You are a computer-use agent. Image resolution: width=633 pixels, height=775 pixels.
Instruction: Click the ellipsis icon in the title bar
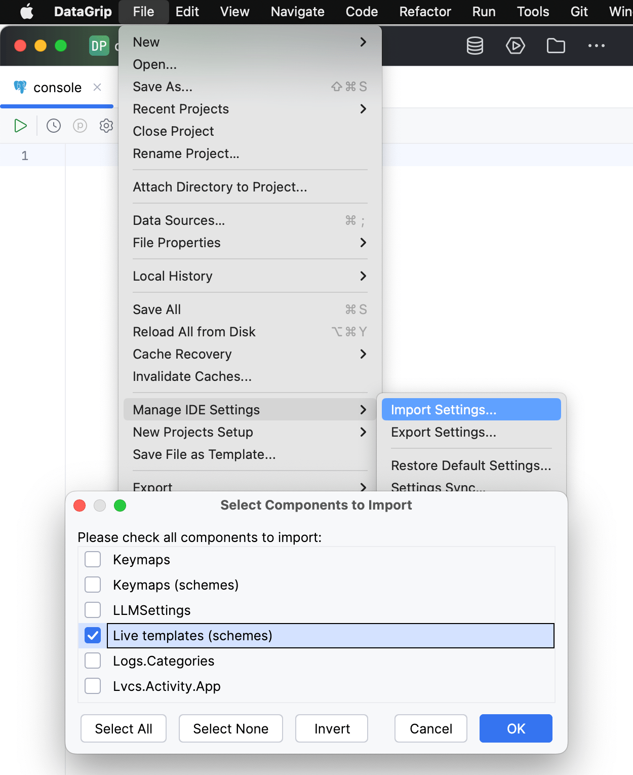596,46
